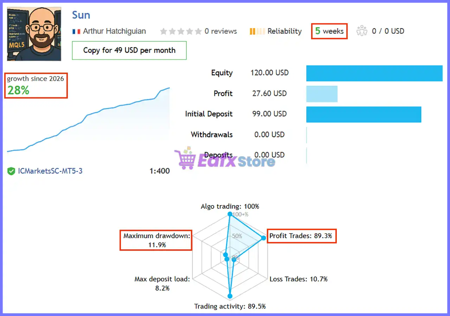Click the 28% growth figure
The image size is (450, 316).
click(18, 90)
